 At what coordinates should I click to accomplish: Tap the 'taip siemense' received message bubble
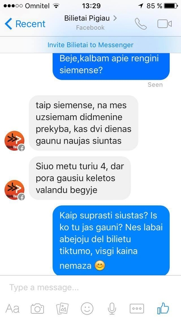click(83, 123)
